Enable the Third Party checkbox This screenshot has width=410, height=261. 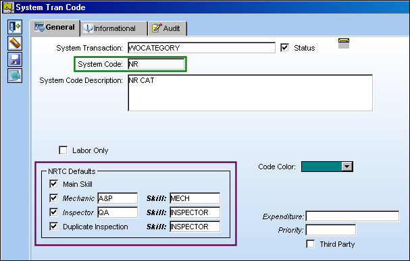[311, 244]
